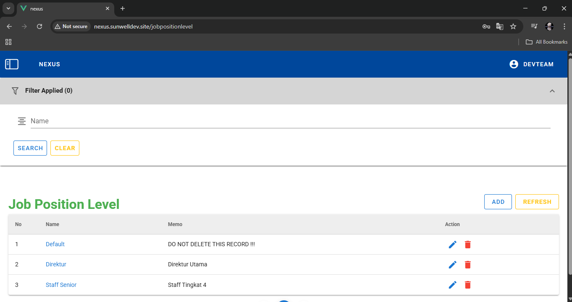Delete the Staff Senior row
The height and width of the screenshot is (302, 572).
tap(468, 285)
